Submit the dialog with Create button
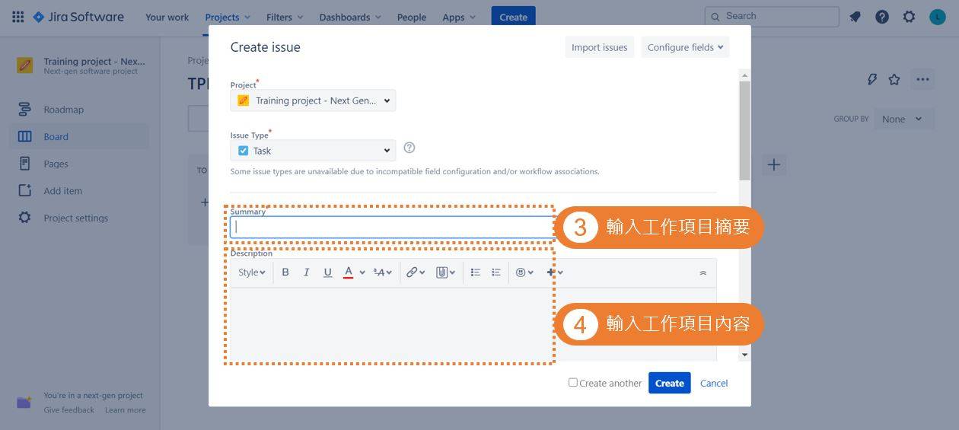 pyautogui.click(x=669, y=383)
